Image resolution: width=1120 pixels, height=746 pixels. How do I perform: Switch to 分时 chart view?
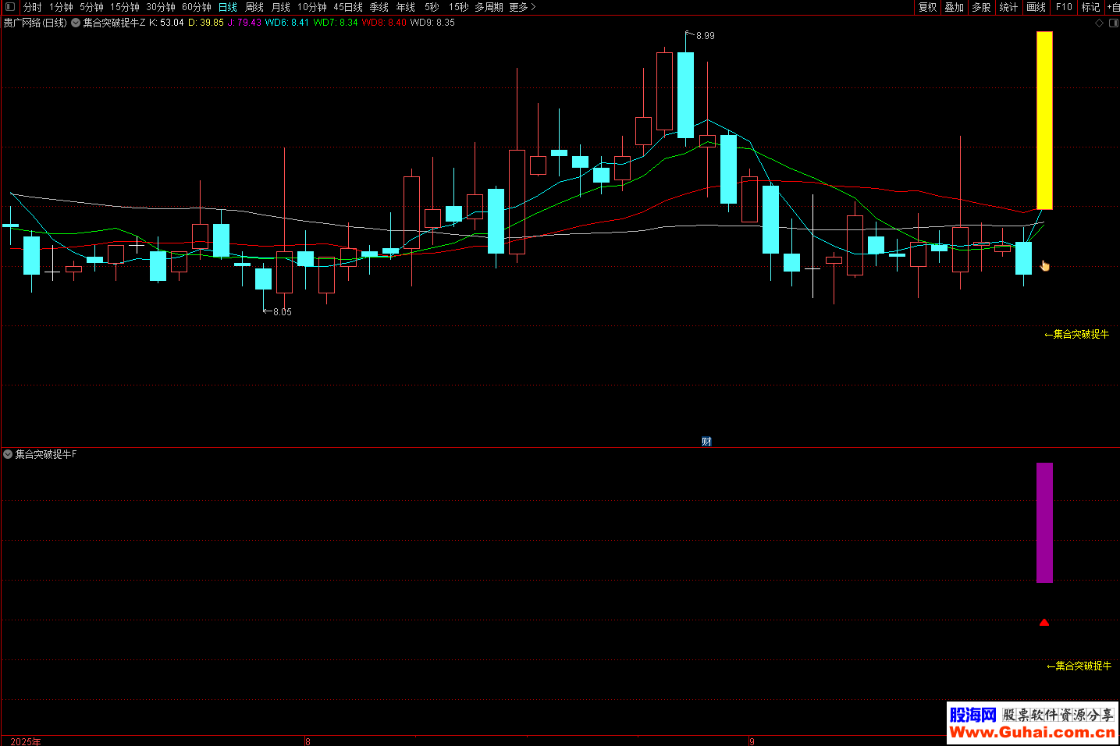[33, 7]
